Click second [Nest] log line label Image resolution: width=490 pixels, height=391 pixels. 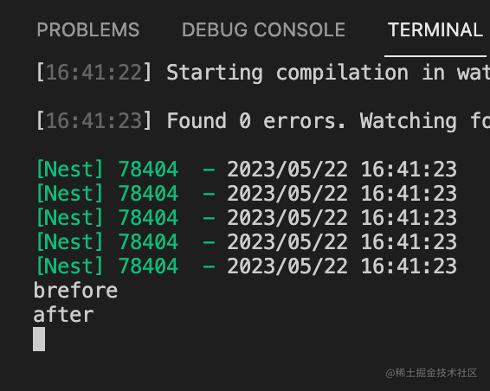click(x=69, y=193)
